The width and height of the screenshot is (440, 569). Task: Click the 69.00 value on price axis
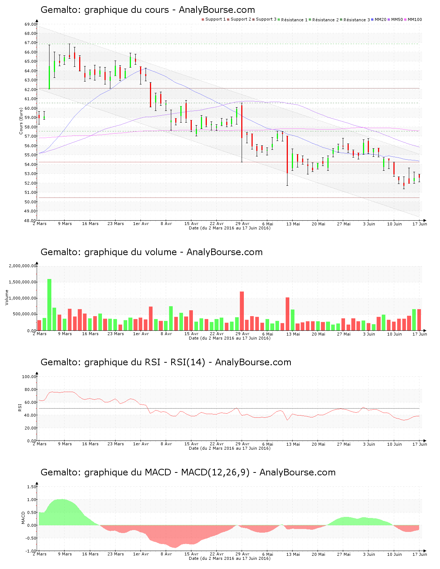tap(30, 24)
